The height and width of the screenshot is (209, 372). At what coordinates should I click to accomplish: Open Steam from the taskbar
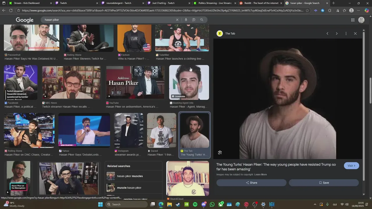pos(178,204)
